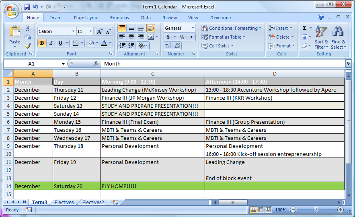Click the AutoSum sigma icon
Viewport: 355px width, 217px height.
point(304,28)
